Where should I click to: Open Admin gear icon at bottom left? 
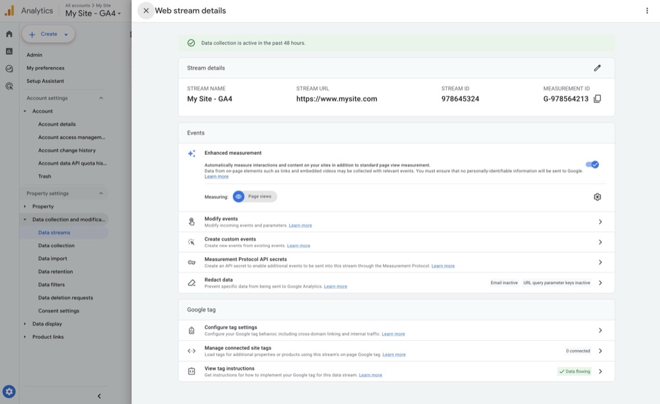pyautogui.click(x=9, y=391)
